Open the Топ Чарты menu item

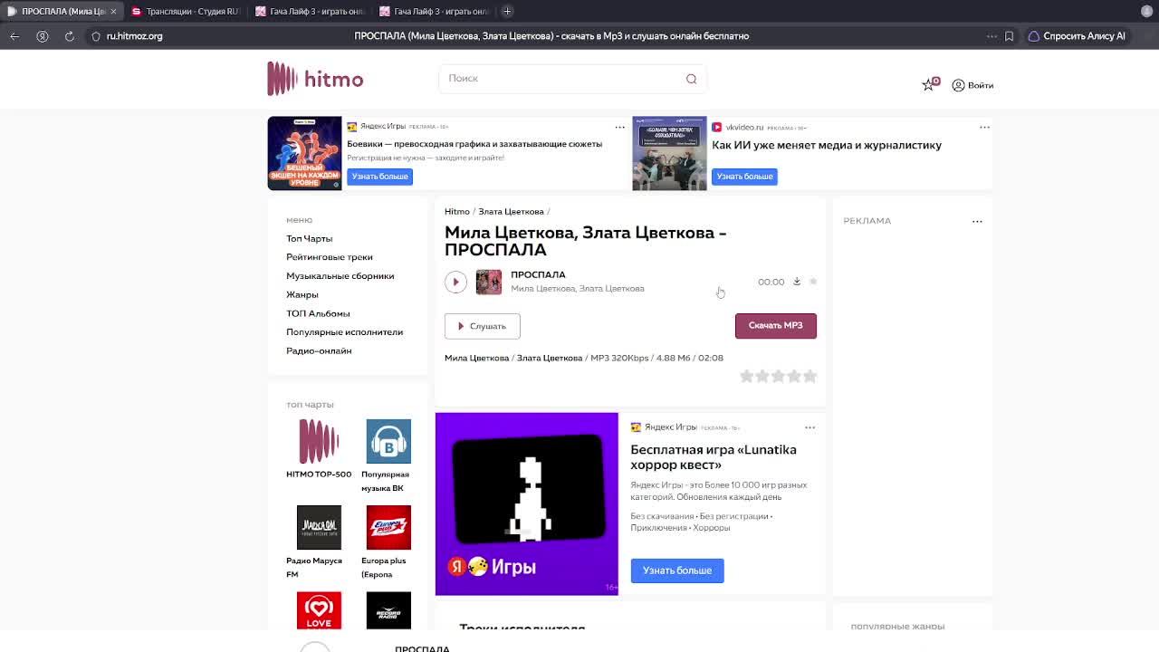[x=310, y=238]
